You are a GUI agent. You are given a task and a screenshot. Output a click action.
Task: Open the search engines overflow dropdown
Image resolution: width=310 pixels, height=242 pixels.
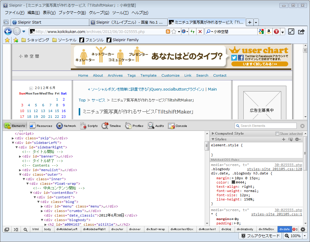pyautogui.click(x=283, y=32)
